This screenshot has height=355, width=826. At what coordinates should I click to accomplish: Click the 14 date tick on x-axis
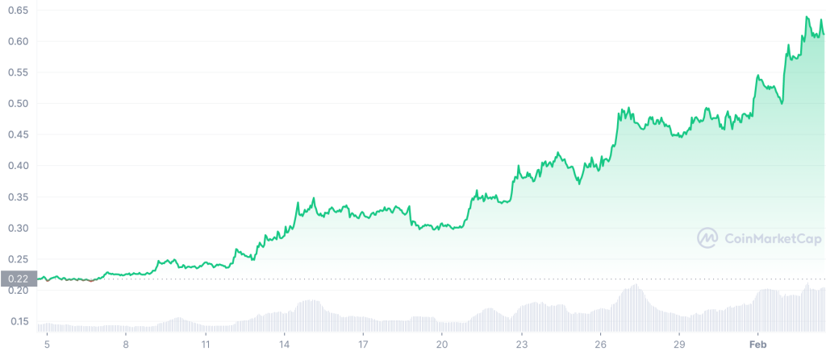[284, 345]
